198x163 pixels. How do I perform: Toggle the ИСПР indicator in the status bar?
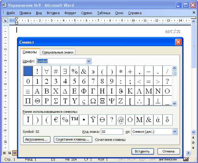(x=131, y=159)
